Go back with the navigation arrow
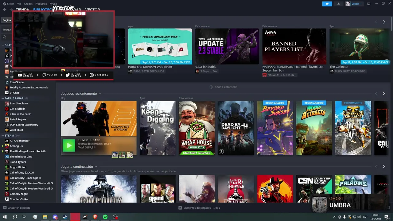The width and height of the screenshot is (393, 221). tap(5, 10)
